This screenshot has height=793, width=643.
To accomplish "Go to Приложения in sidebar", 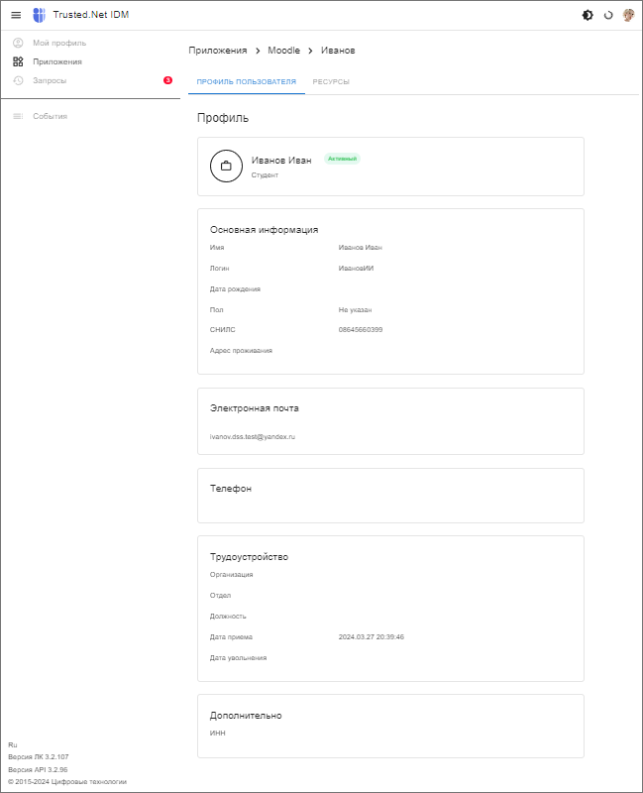I will 57,61.
